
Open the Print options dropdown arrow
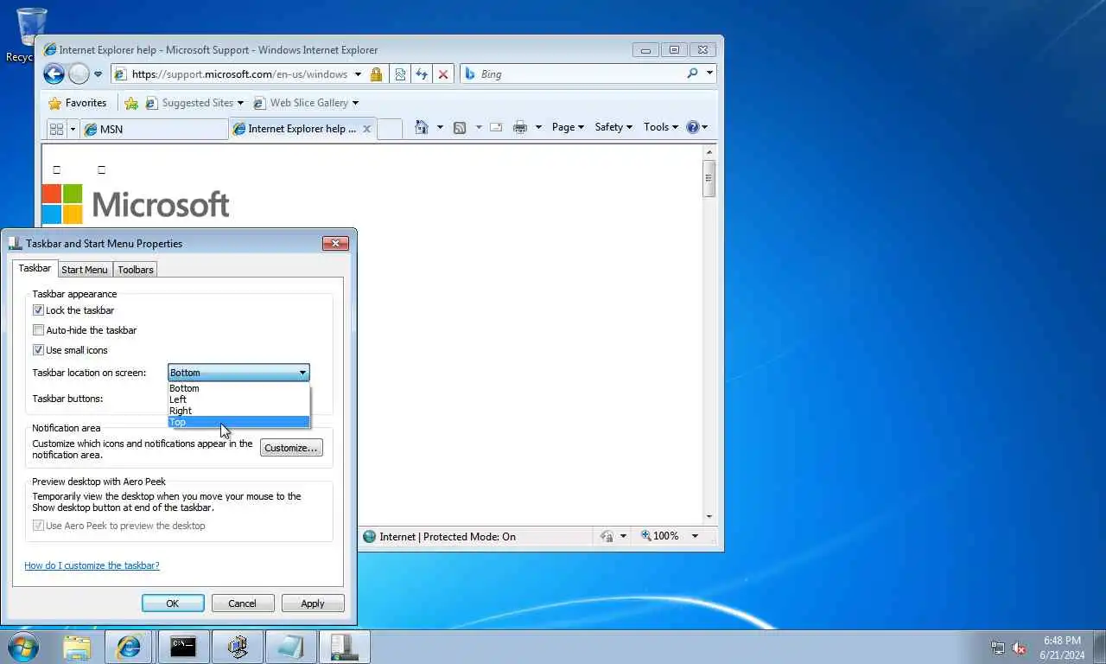[538, 127]
